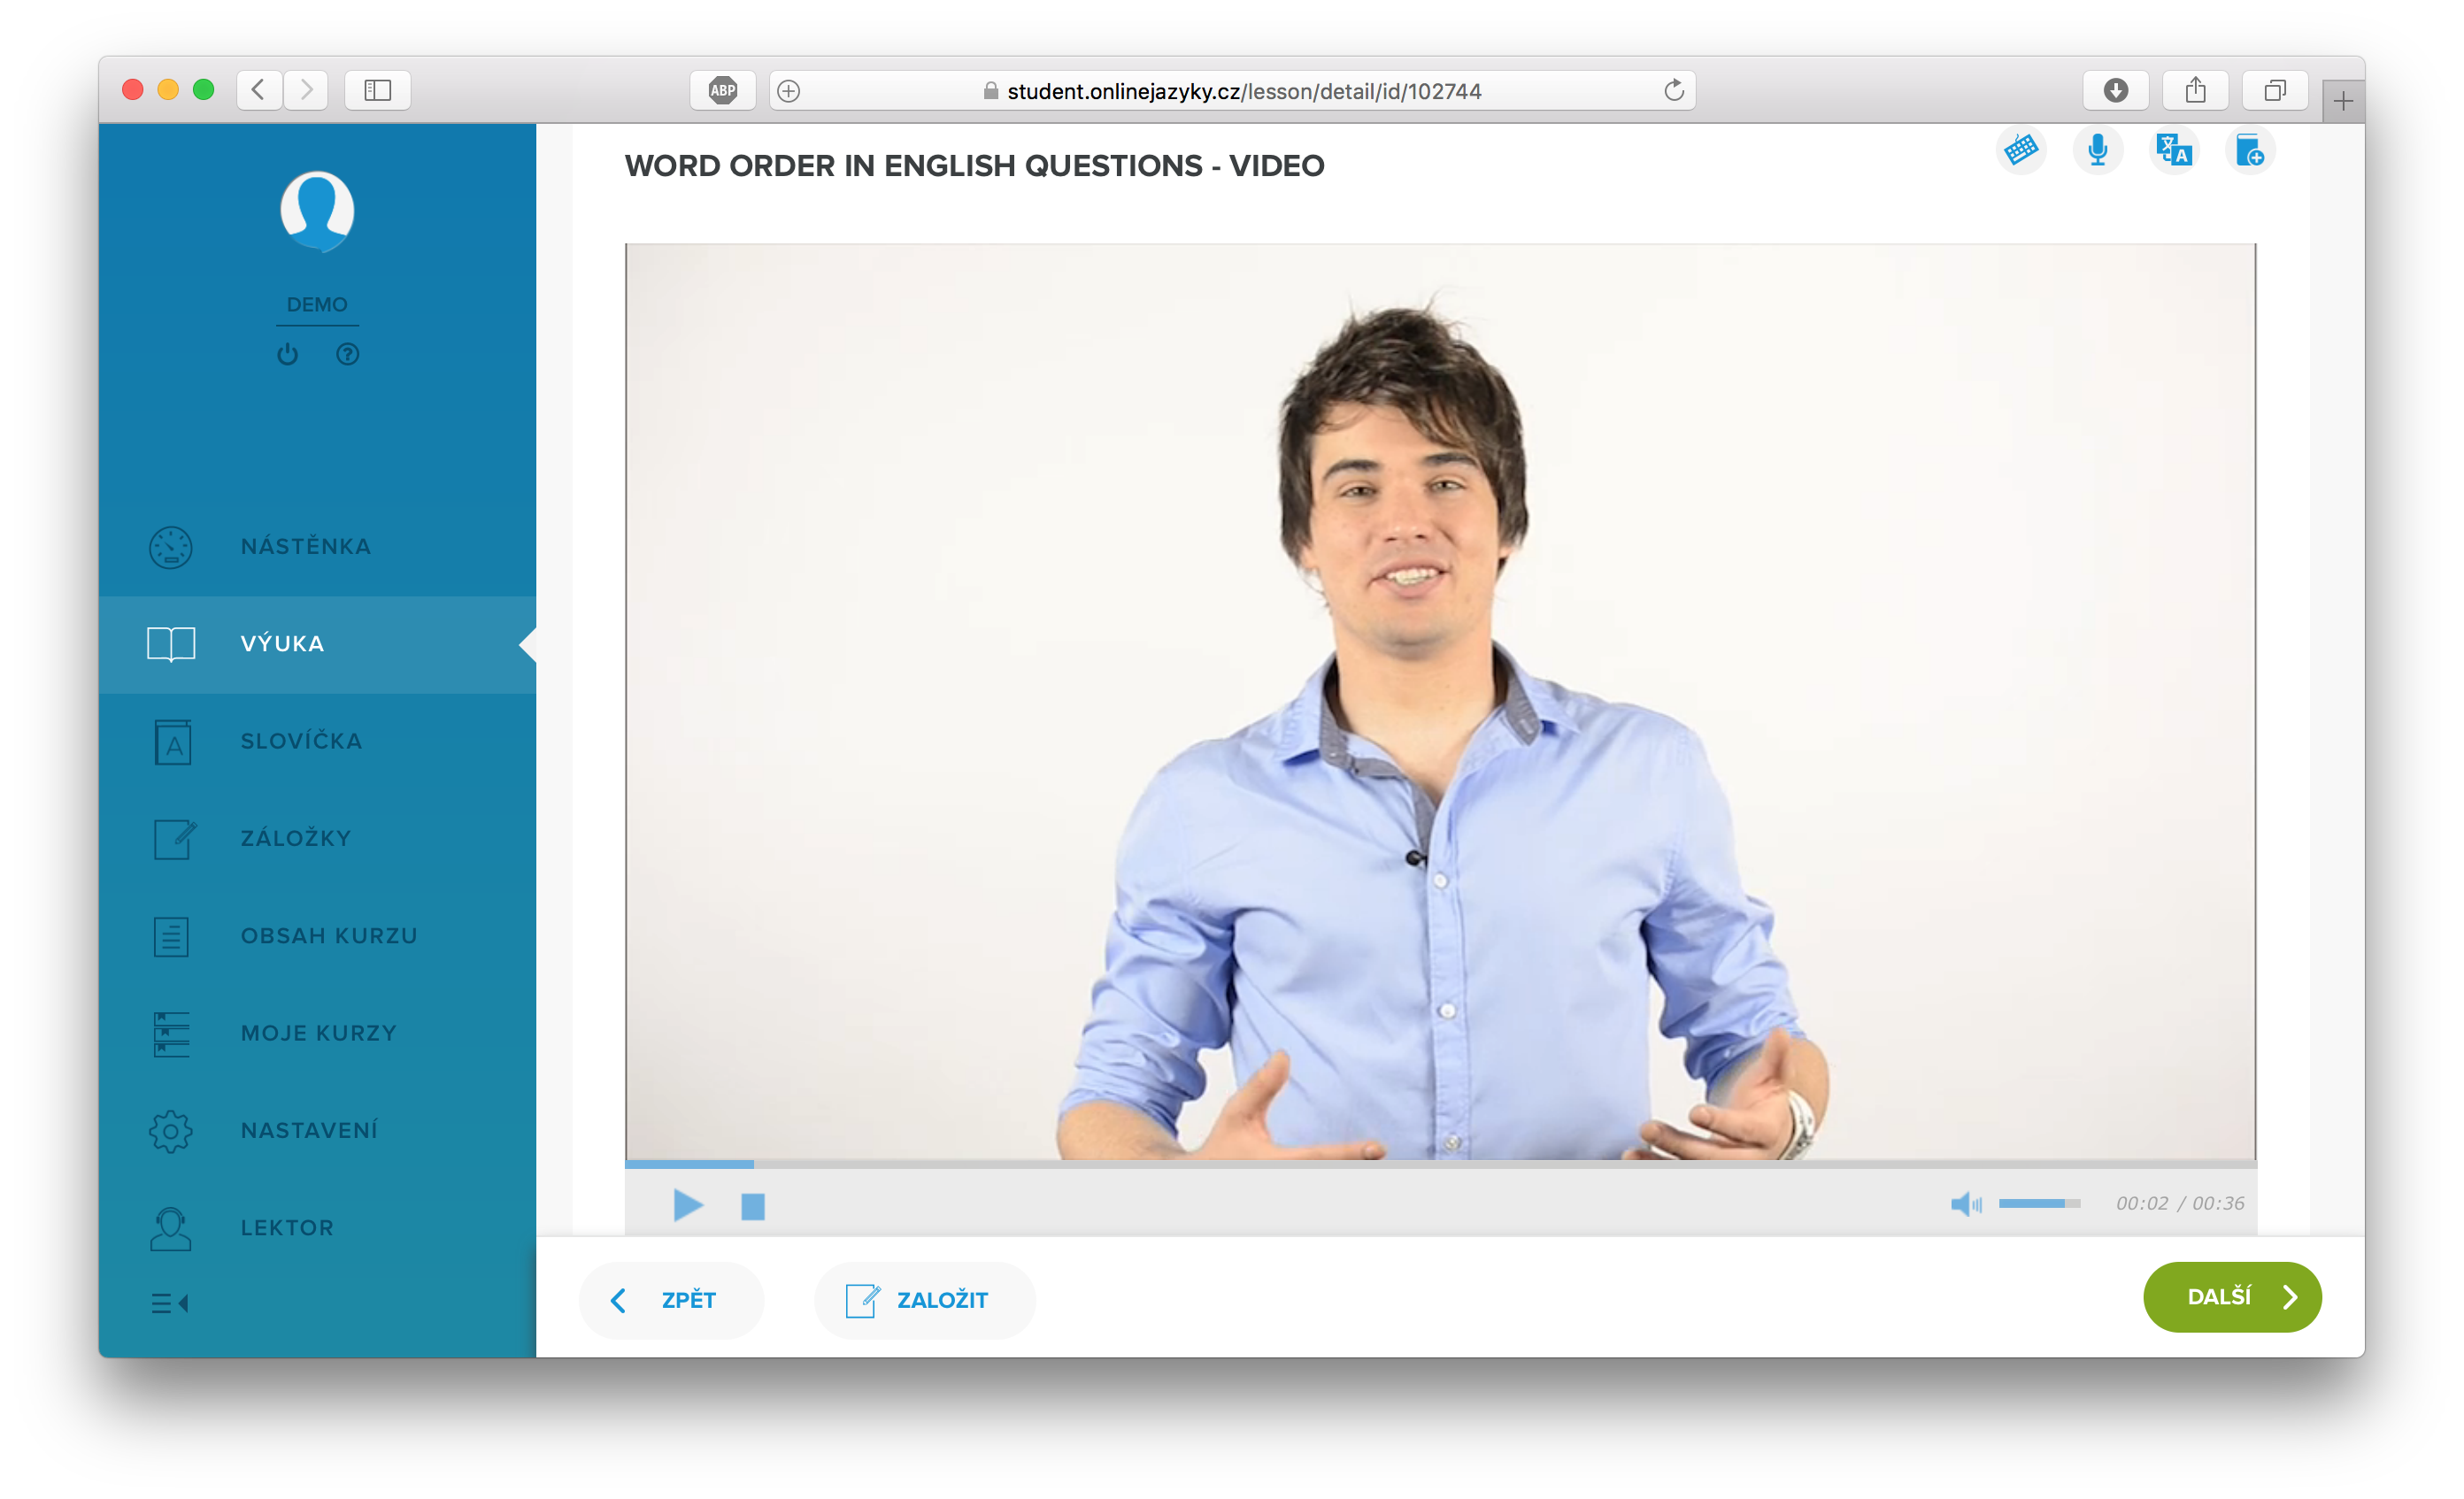Image resolution: width=2464 pixels, height=1499 pixels.
Task: Toggle the Safari sidebar button
Action: coord(377,91)
